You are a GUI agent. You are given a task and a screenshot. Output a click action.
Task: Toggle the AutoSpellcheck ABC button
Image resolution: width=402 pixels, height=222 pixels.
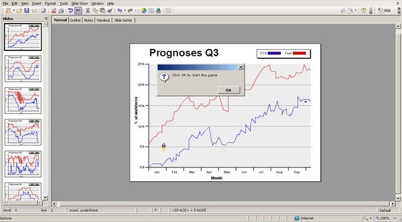78,10
